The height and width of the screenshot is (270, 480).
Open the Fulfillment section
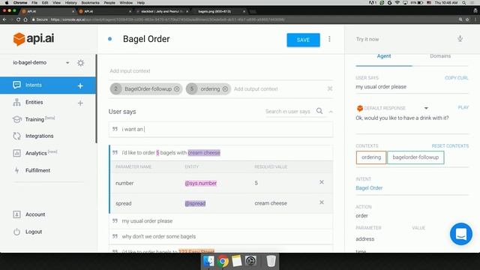37,170
